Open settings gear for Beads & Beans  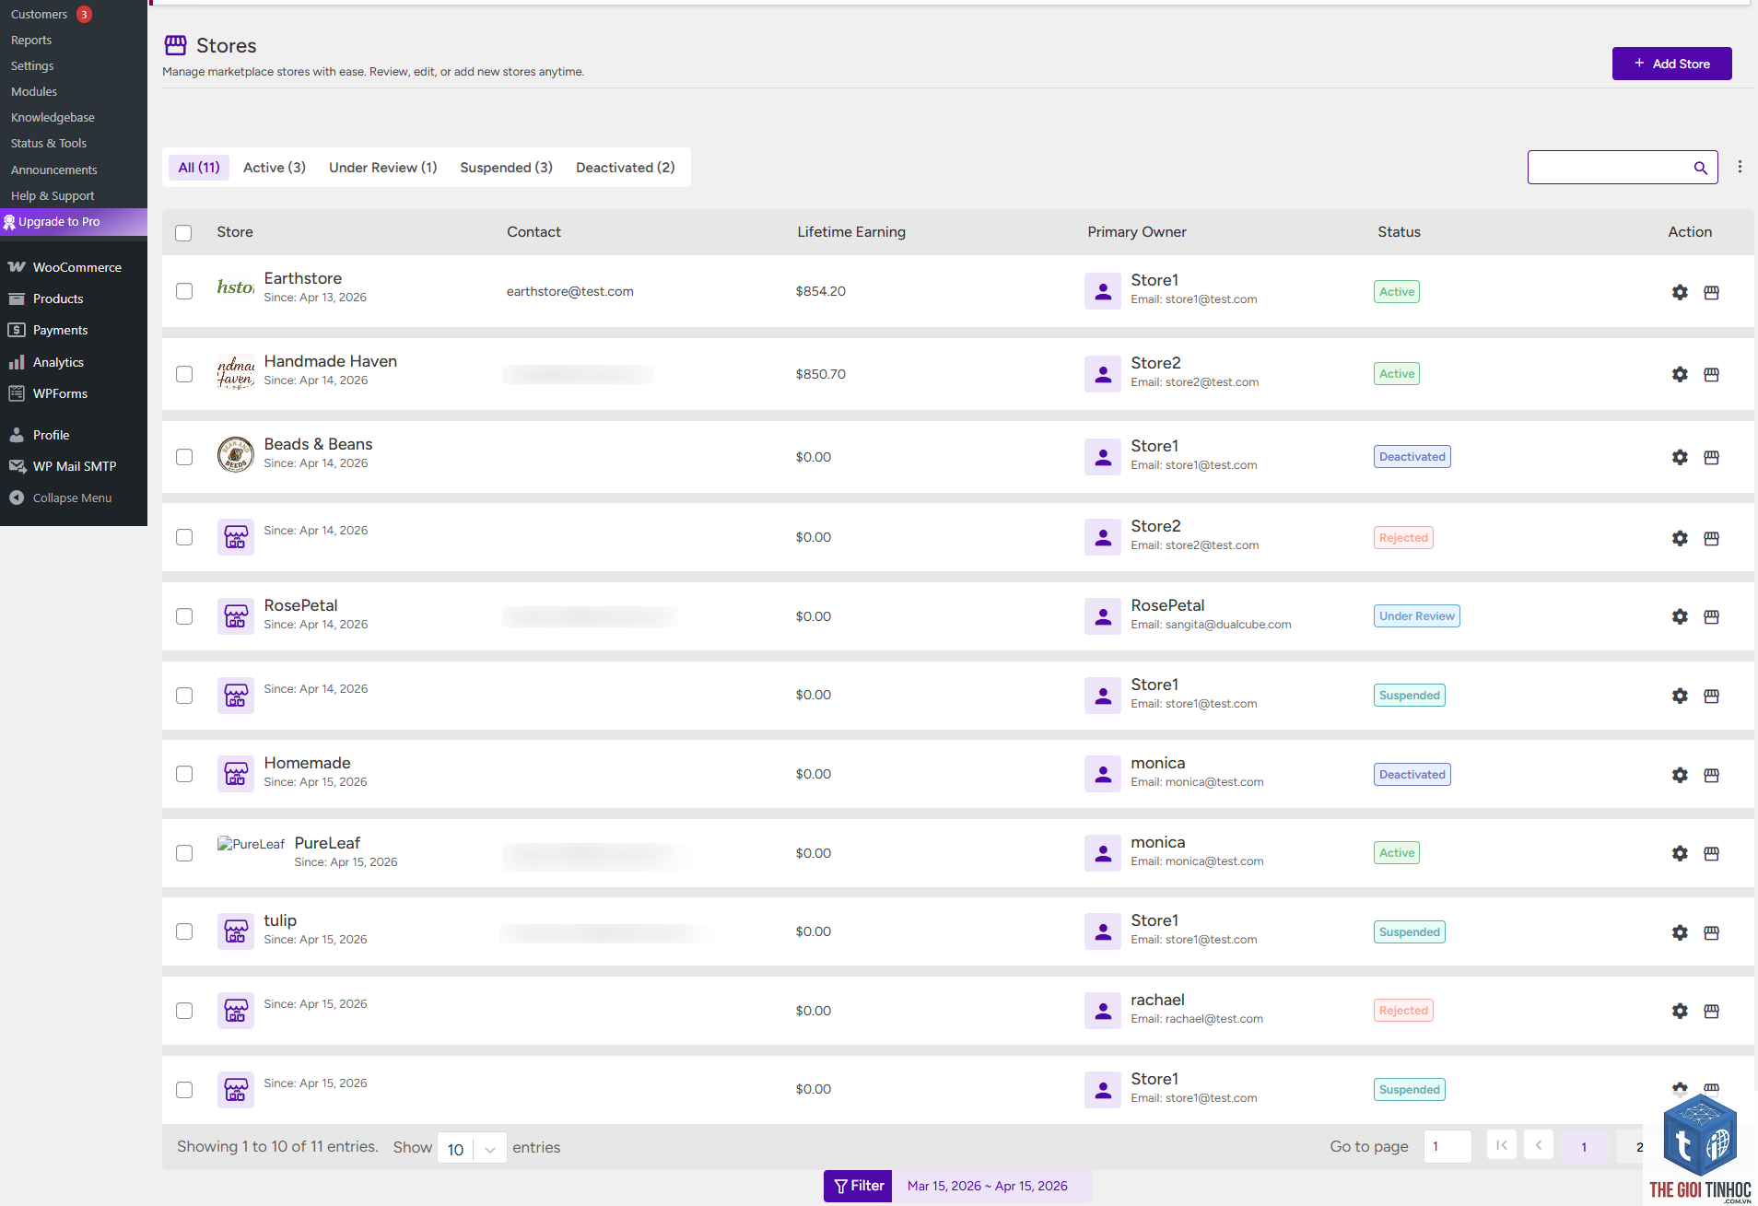(1680, 457)
